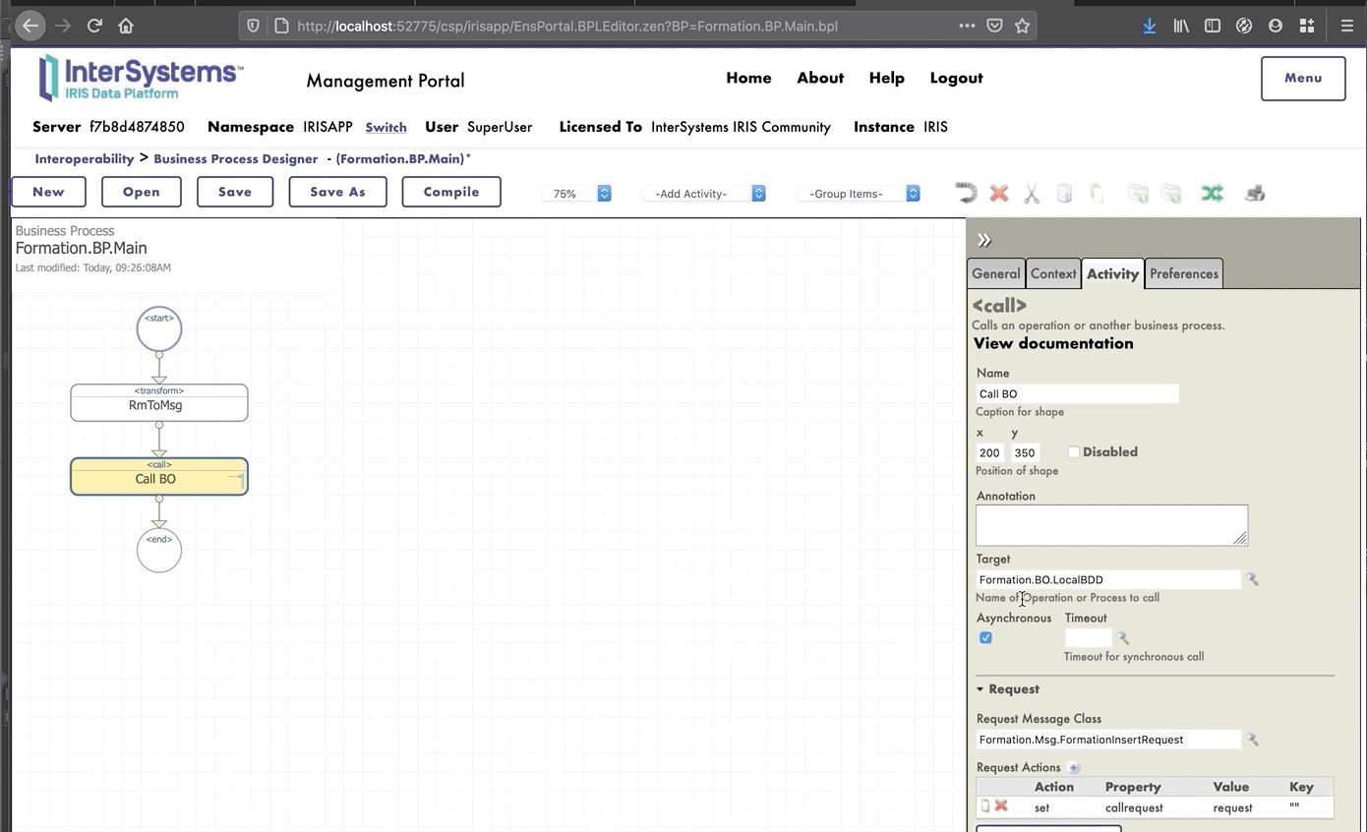The image size is (1367, 832).
Task: Open Target search magnifier icon
Action: coord(1253,580)
